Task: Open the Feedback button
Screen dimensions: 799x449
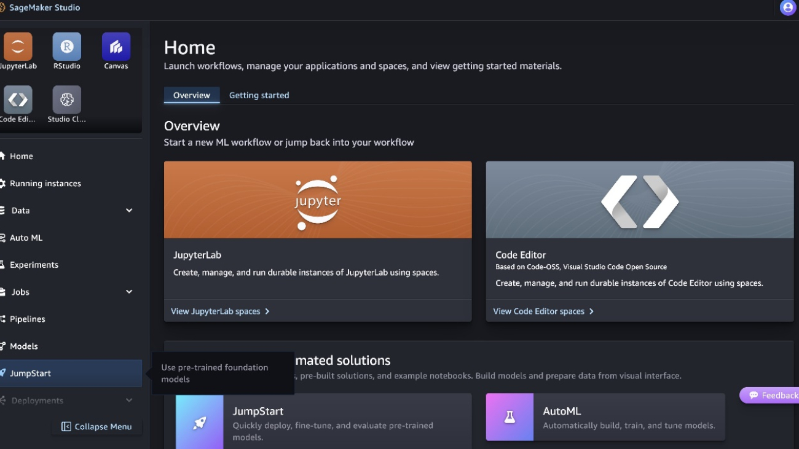Action: point(769,395)
